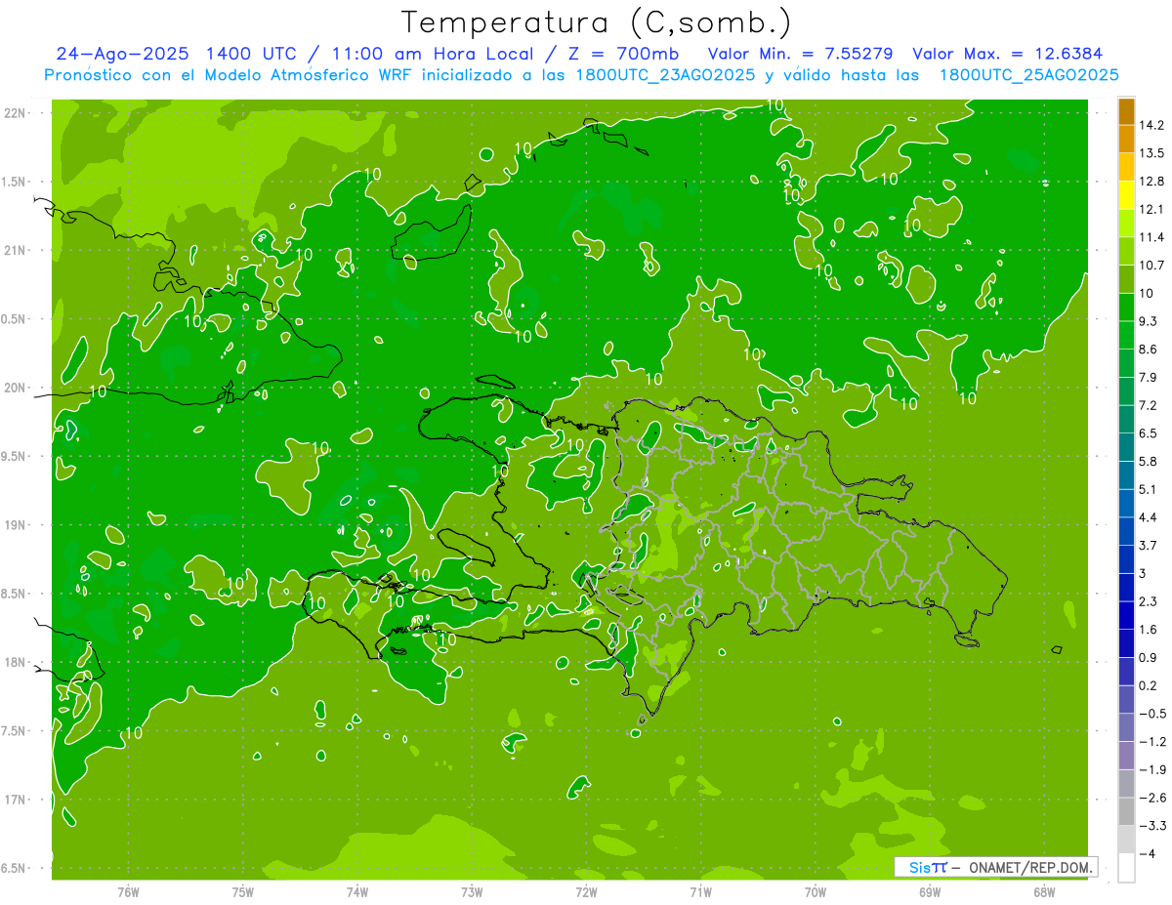The height and width of the screenshot is (905, 1172).
Task: Click the "-0.5" color scale value
Action: tap(1151, 714)
